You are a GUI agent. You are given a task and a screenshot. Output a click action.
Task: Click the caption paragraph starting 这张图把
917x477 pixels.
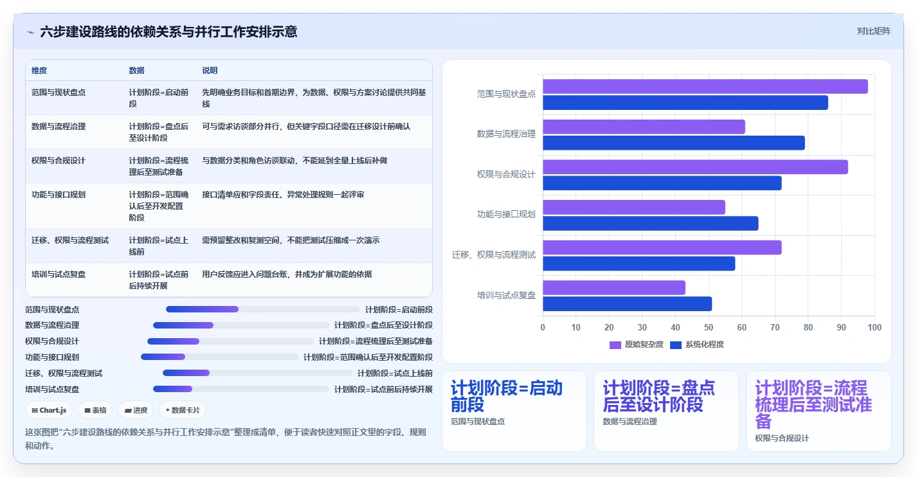pyautogui.click(x=225, y=438)
